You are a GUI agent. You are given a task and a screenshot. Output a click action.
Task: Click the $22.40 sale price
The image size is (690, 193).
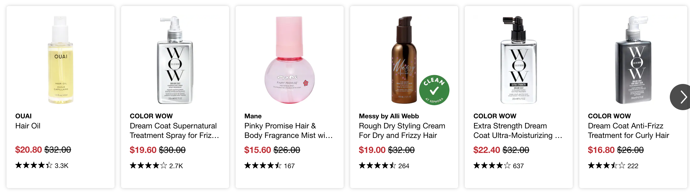pyautogui.click(x=487, y=150)
